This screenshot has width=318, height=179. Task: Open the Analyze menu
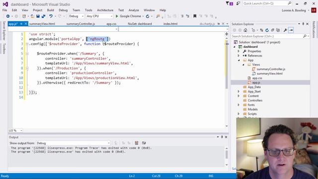(x=134, y=10)
